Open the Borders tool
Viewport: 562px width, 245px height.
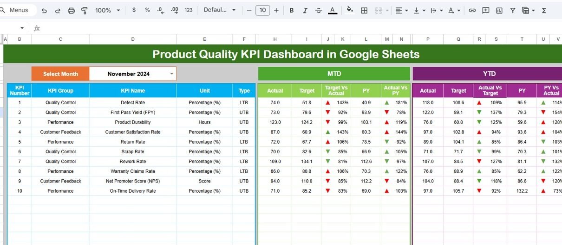(365, 10)
